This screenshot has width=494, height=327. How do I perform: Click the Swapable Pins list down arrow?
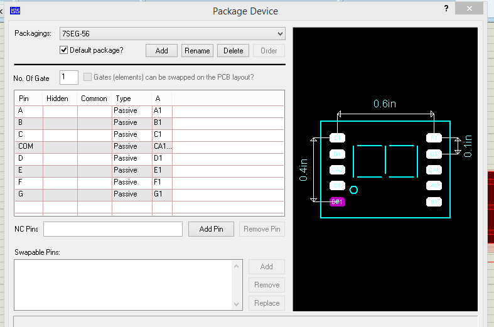pos(237,304)
